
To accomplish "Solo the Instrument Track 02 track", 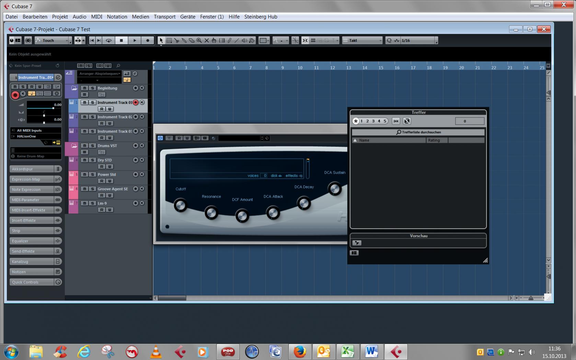I will click(92, 117).
